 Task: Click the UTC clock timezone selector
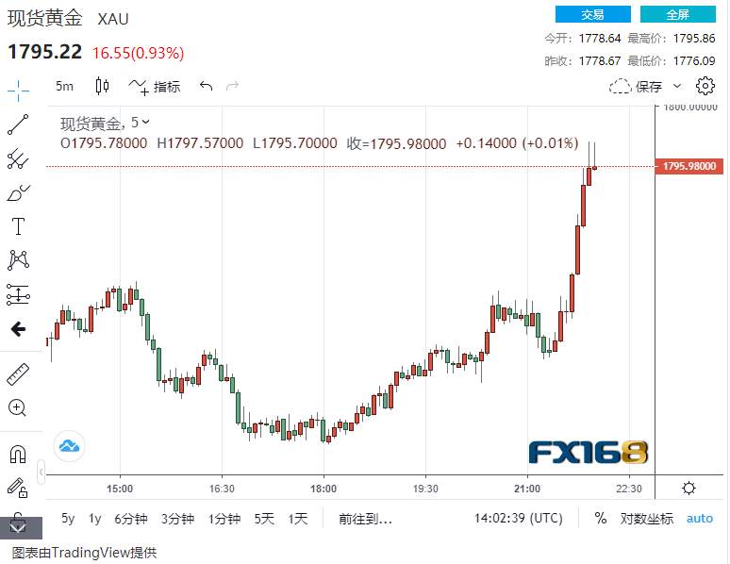518,519
